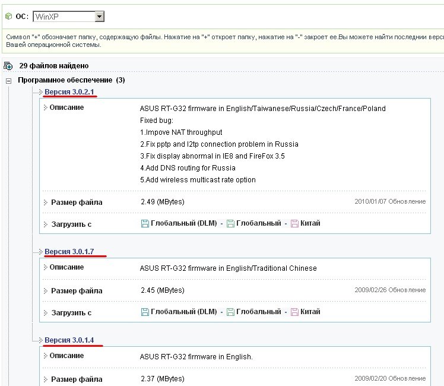Download version 3.0.1.7 from Китай mirror

(x=310, y=312)
